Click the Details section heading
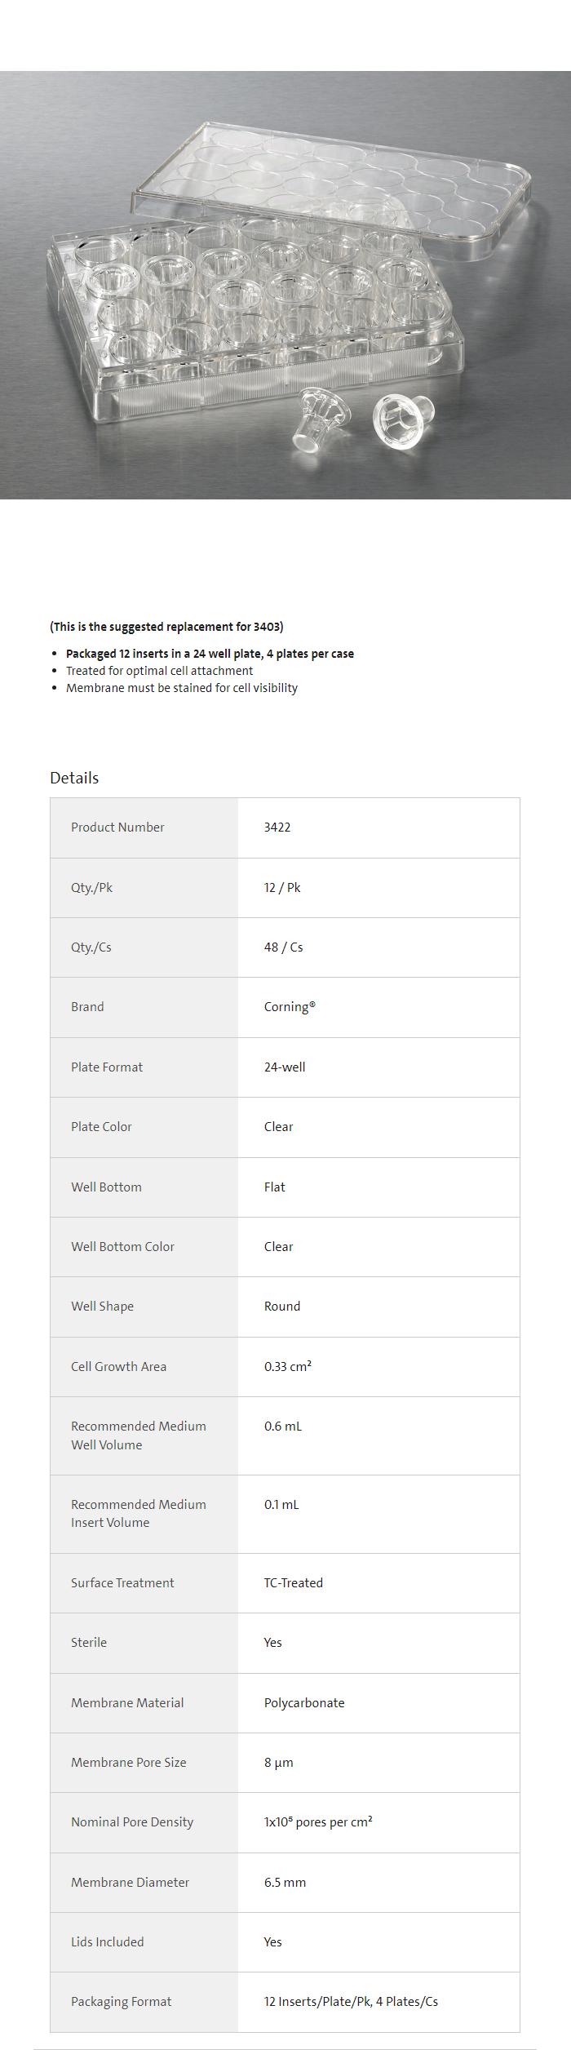The width and height of the screenshot is (571, 2050). coord(74,778)
